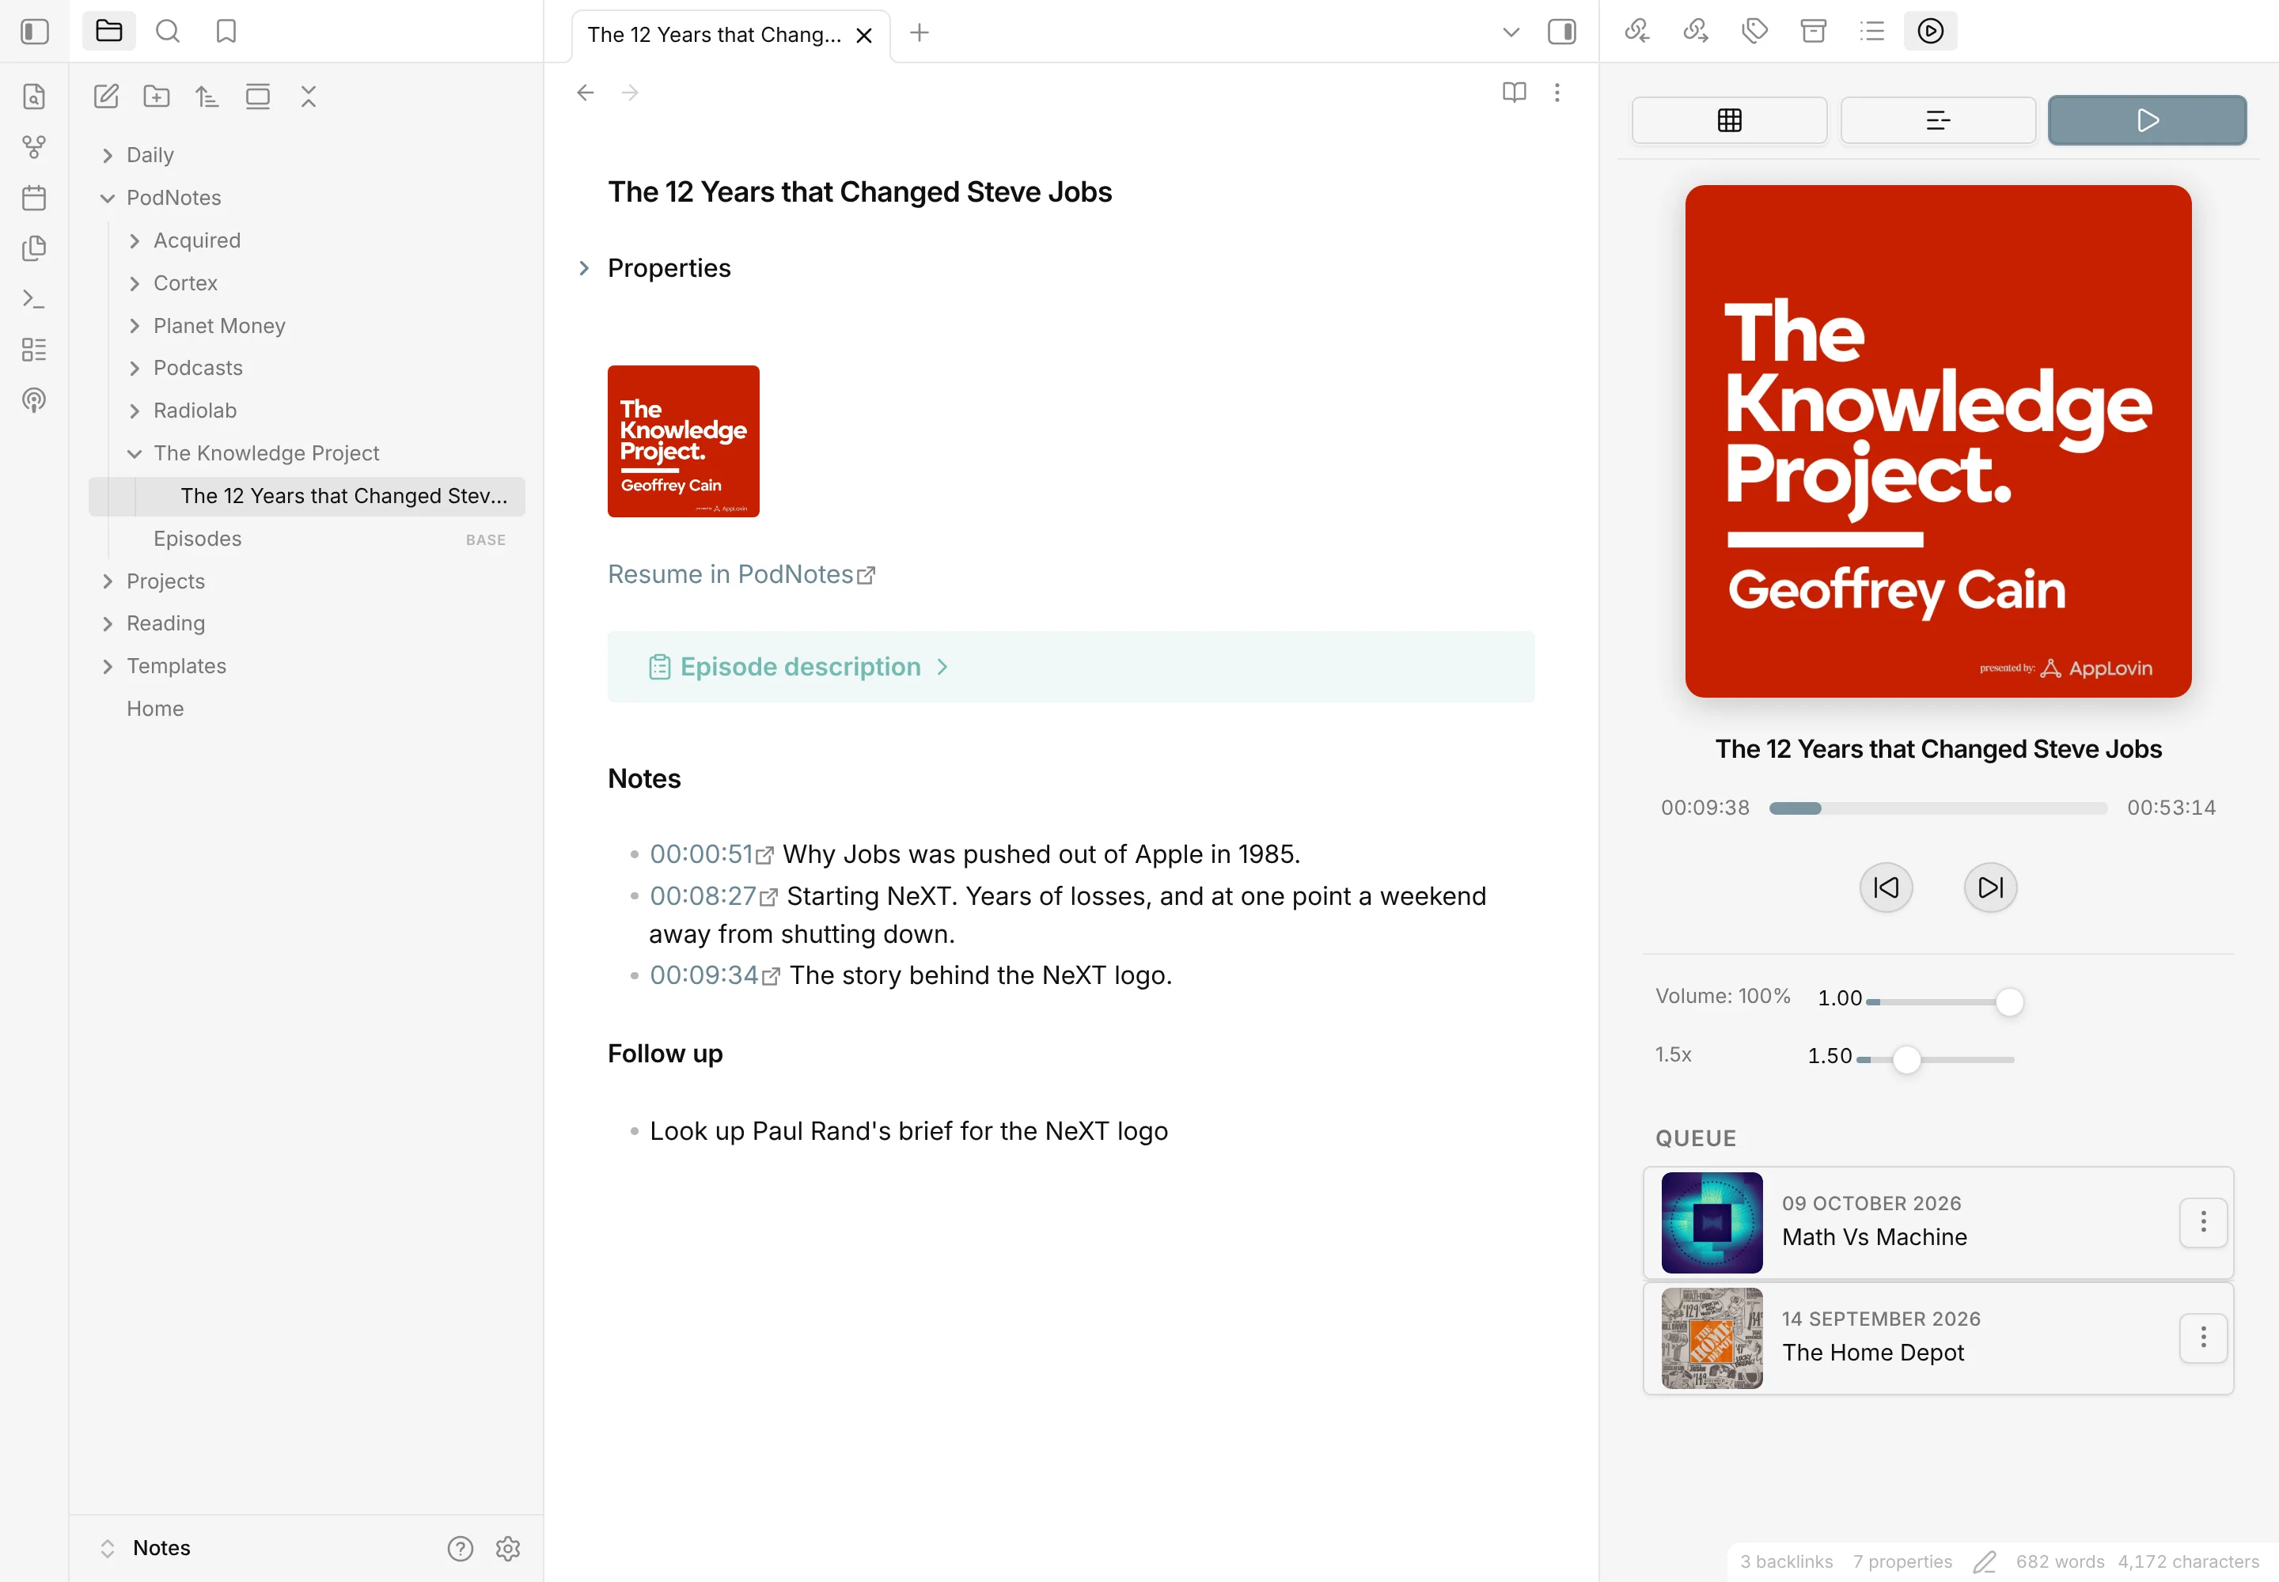Toggle the left sidebar
This screenshot has width=2279, height=1582.
coord(35,32)
